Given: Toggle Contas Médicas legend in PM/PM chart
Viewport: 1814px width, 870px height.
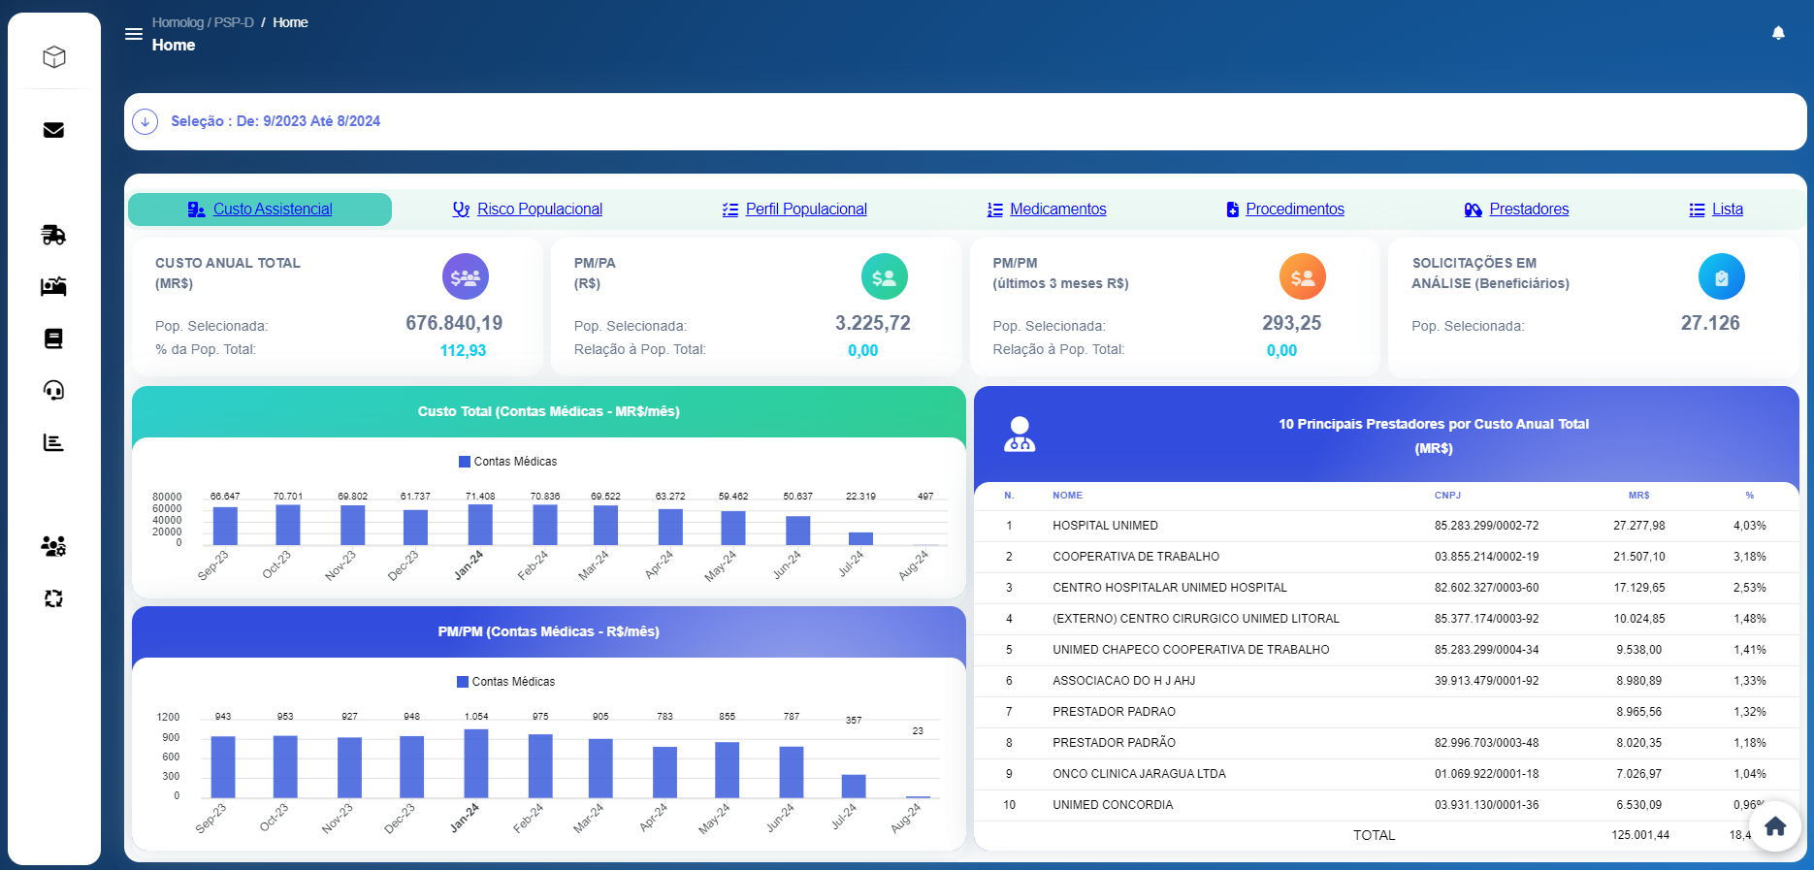Looking at the screenshot, I should point(505,682).
